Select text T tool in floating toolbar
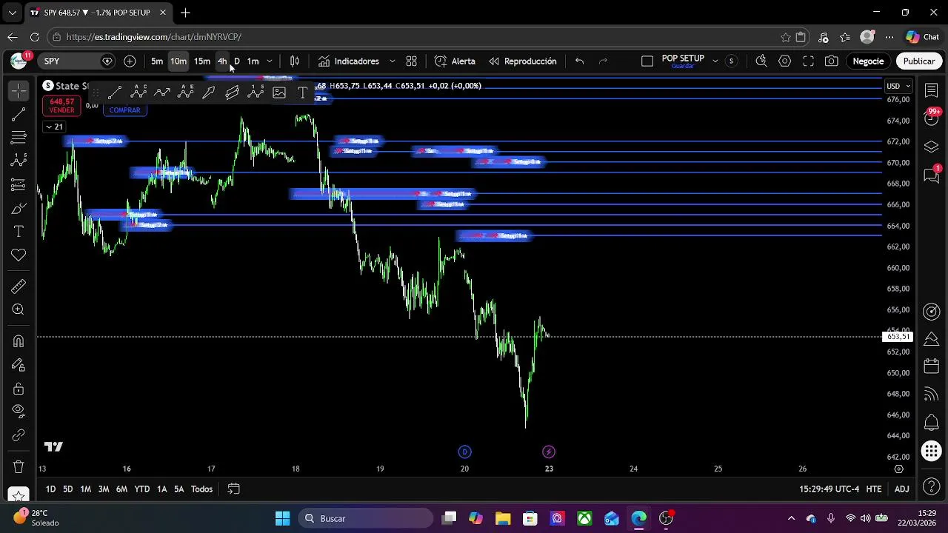 pyautogui.click(x=302, y=93)
